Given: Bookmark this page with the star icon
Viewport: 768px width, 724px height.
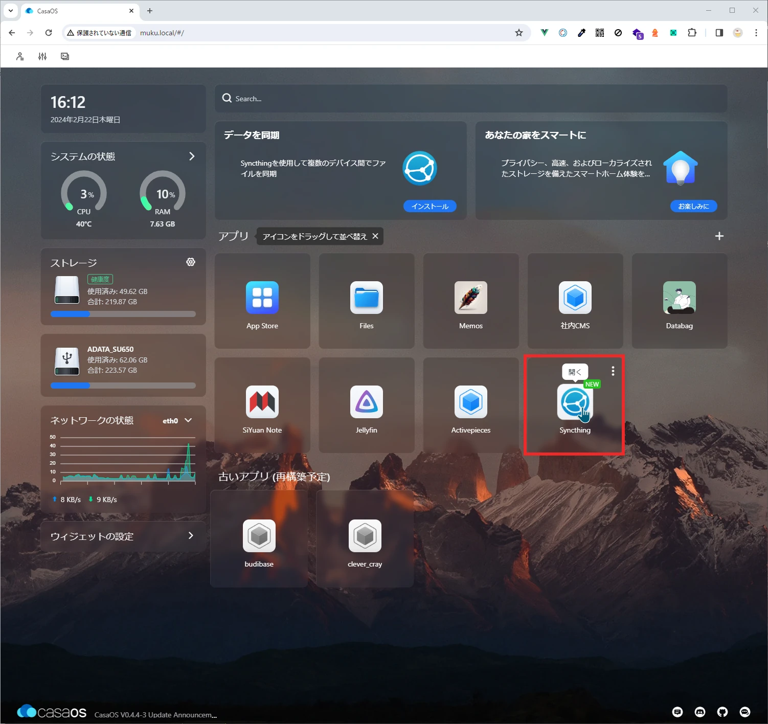Looking at the screenshot, I should [x=519, y=33].
